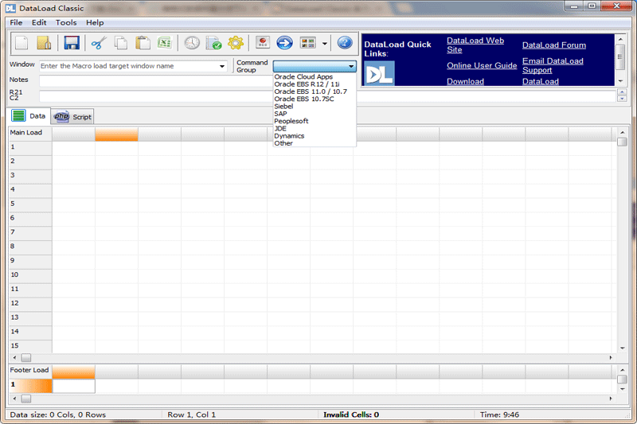Select row 5 header in Main Load
Screen dimensions: 637x424
(x=30, y=204)
